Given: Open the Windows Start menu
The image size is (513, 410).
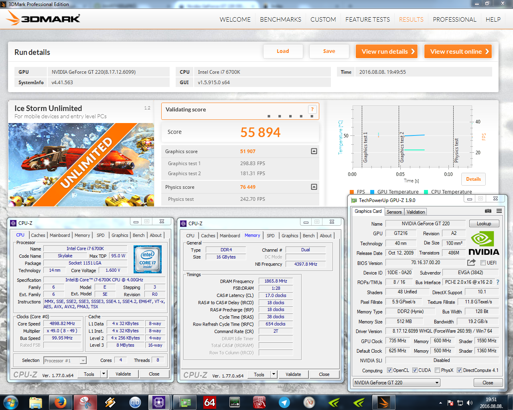Looking at the screenshot, I should [x=10, y=402].
